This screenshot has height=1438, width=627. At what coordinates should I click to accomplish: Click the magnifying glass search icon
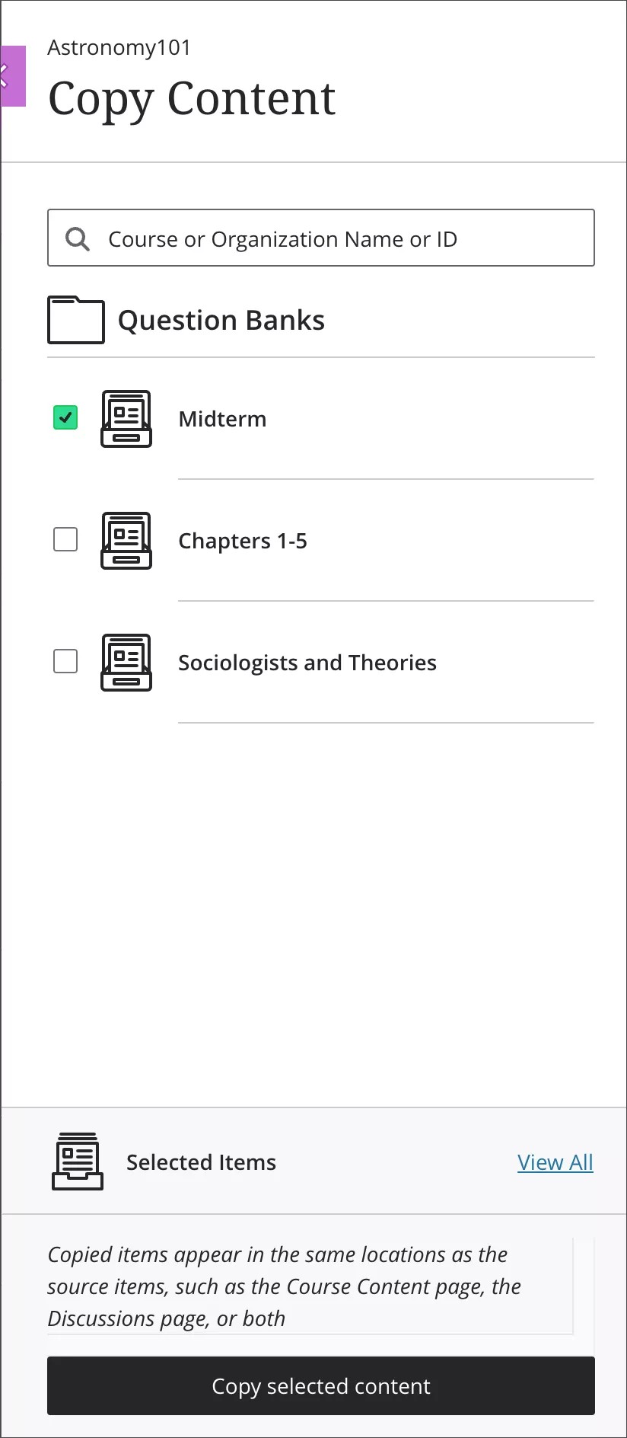tap(77, 239)
